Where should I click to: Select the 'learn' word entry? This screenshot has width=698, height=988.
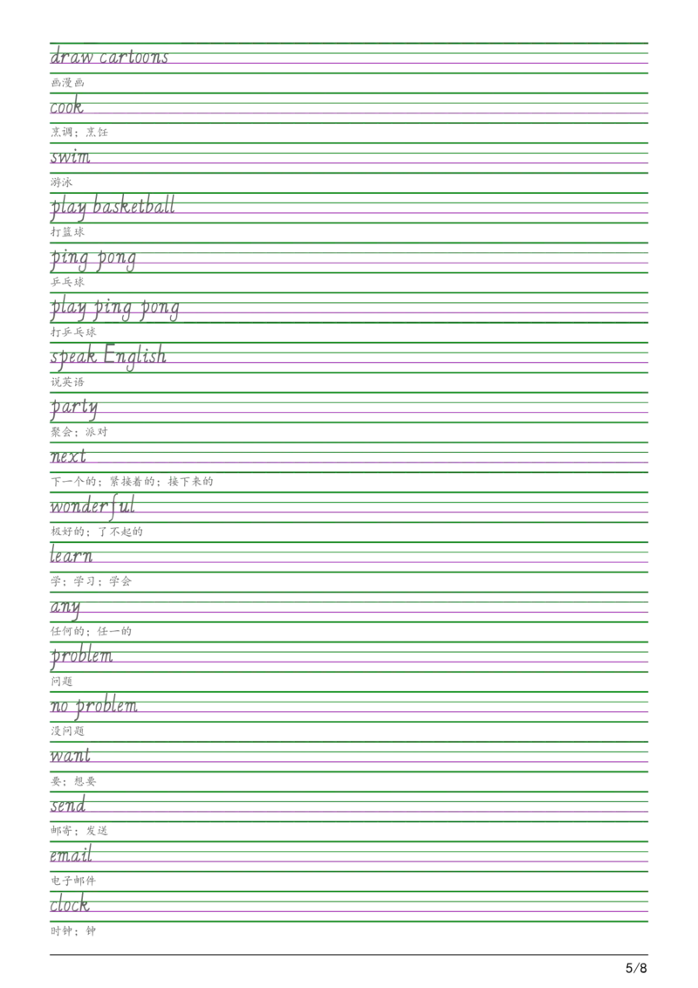(x=72, y=557)
